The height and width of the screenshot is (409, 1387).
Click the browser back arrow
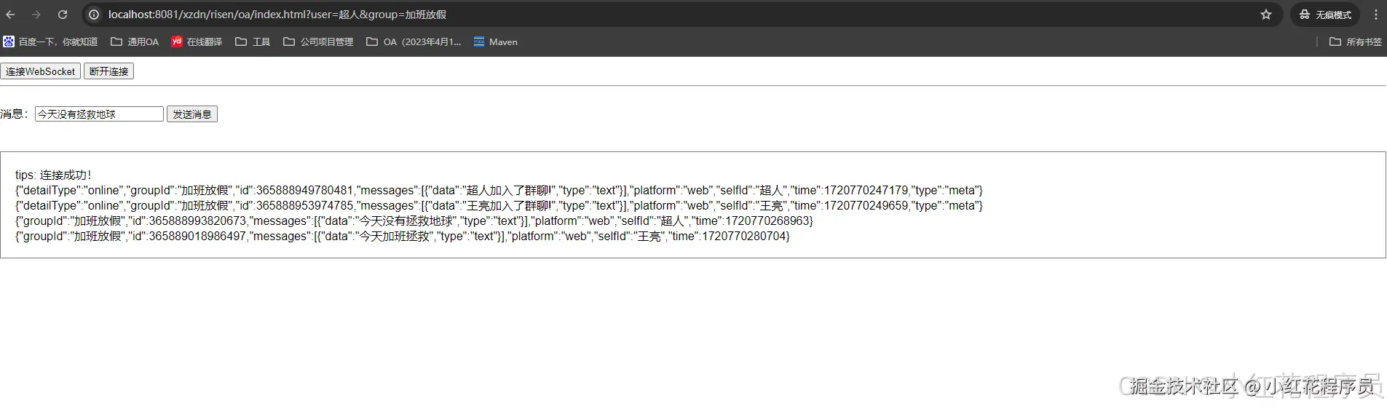pyautogui.click(x=10, y=15)
